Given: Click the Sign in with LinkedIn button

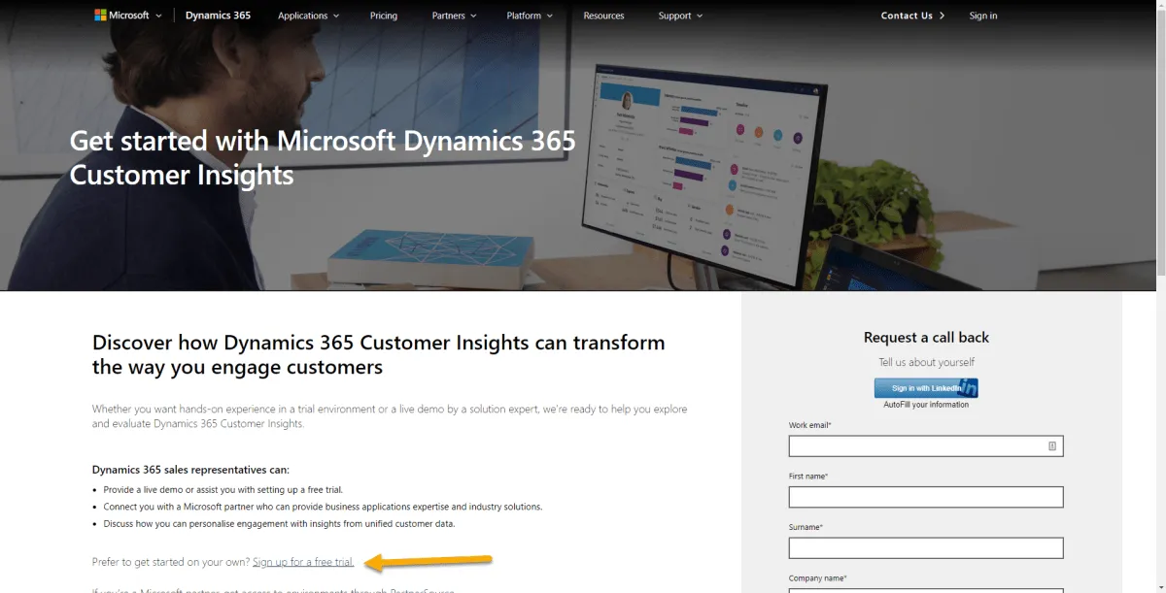Looking at the screenshot, I should coord(926,388).
